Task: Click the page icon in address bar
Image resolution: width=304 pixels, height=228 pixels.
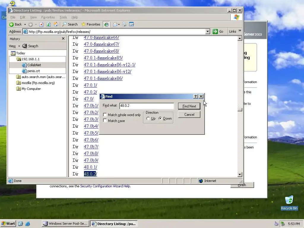Action: 26,31
